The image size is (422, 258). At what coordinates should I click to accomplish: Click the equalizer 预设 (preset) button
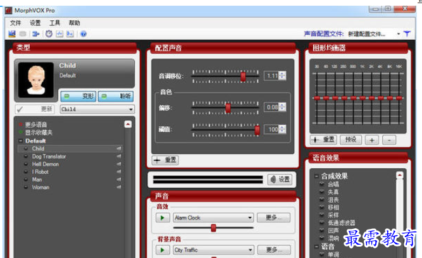(x=351, y=140)
